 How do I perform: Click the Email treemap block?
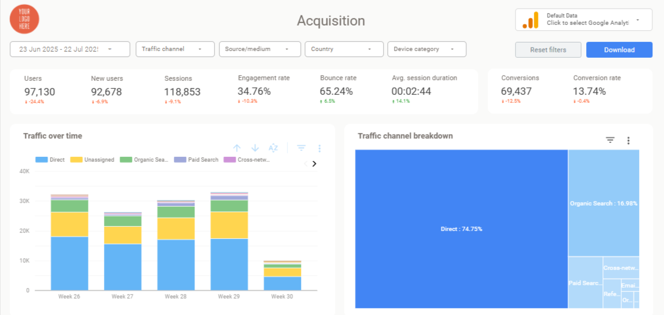tap(630, 285)
